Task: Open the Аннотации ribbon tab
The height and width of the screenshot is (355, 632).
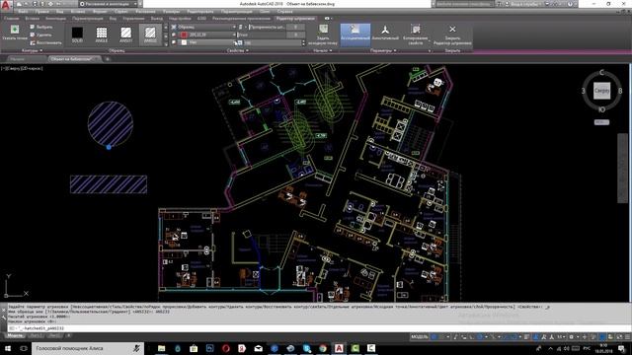Action: point(55,19)
